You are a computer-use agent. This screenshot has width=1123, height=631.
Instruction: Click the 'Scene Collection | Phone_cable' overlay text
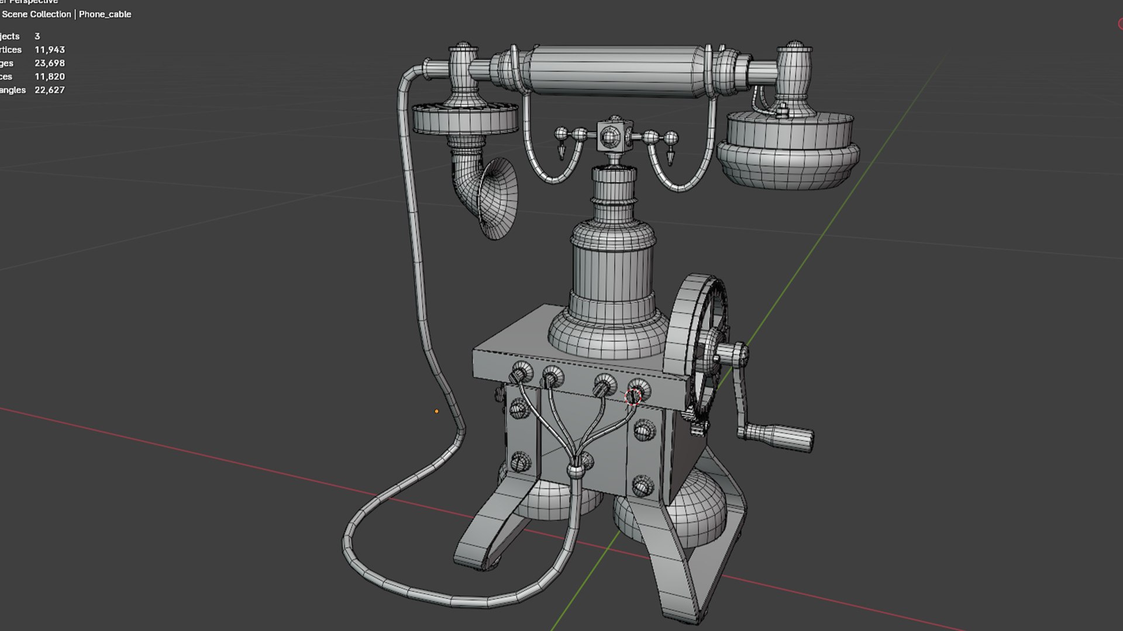(x=66, y=14)
